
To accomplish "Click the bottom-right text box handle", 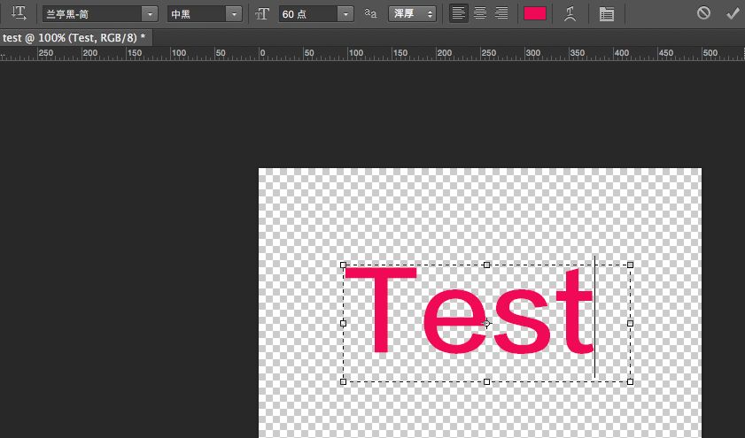I will click(630, 381).
